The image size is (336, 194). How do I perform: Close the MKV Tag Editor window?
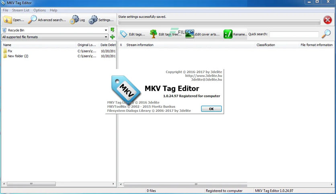328,2
